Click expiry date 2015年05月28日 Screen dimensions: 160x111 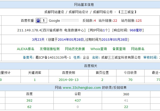pyautogui.click(x=114, y=39)
